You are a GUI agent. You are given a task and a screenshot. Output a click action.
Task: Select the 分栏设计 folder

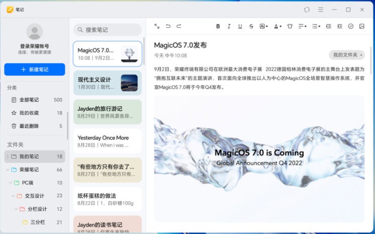[x=35, y=209]
